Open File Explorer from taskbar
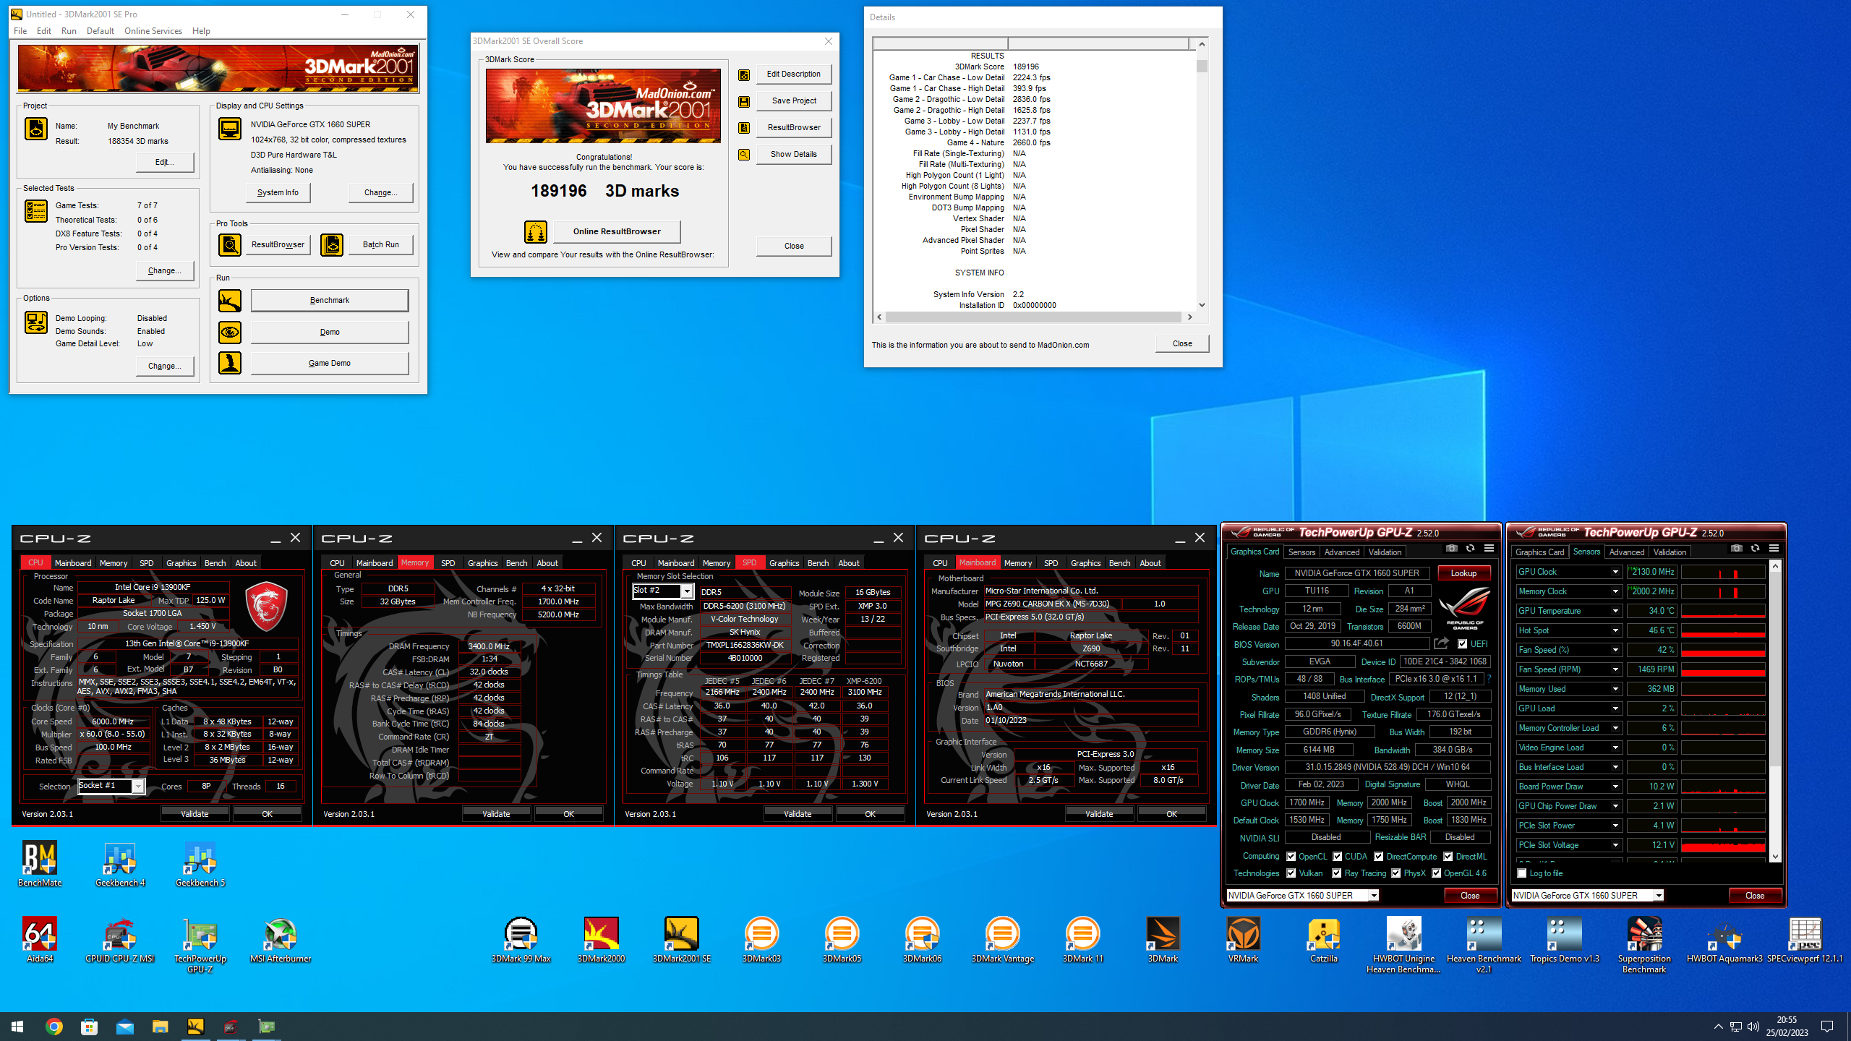This screenshot has width=1851, height=1041. (160, 1027)
